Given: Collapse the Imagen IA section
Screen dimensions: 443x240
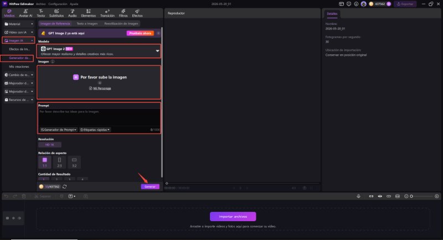Looking at the screenshot, I should 19,40.
